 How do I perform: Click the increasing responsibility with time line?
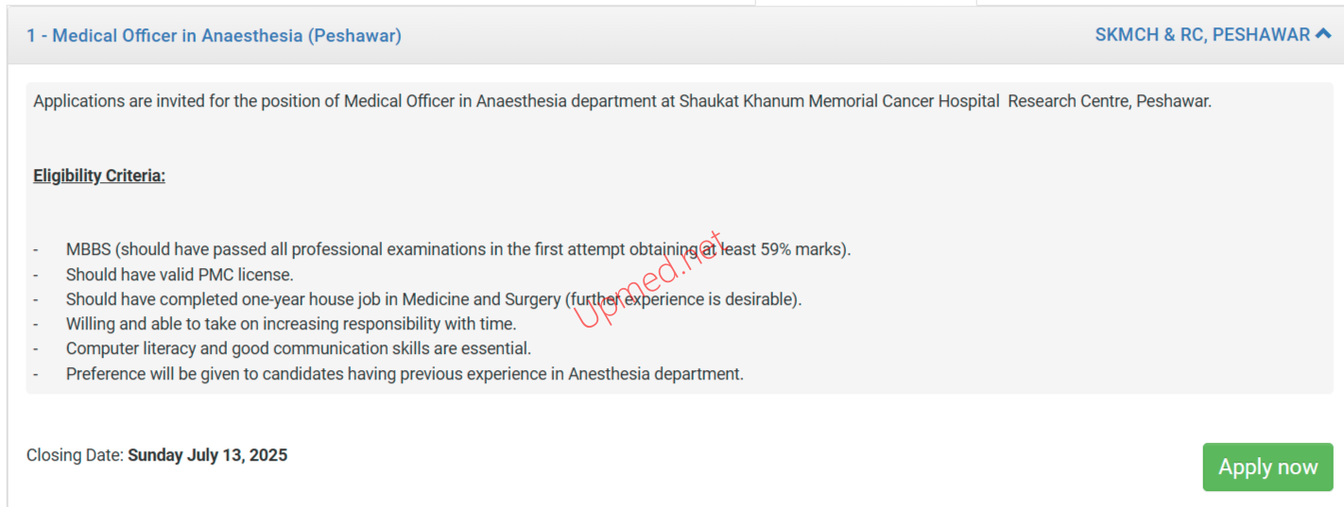pos(291,324)
